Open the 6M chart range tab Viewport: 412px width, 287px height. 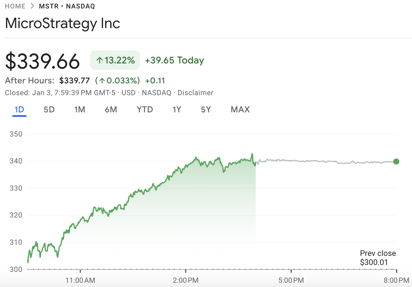click(x=111, y=109)
